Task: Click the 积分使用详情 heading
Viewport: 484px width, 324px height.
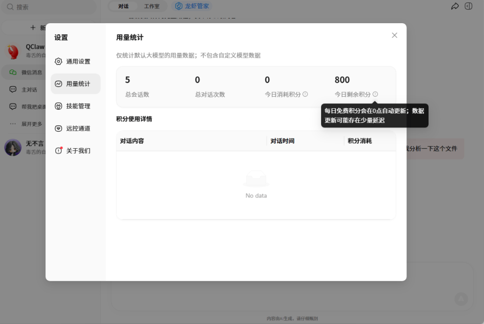Action: click(x=134, y=119)
